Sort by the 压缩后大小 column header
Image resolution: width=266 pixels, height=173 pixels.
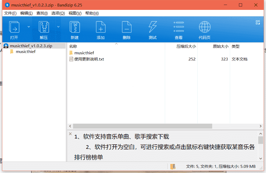click(x=186, y=46)
